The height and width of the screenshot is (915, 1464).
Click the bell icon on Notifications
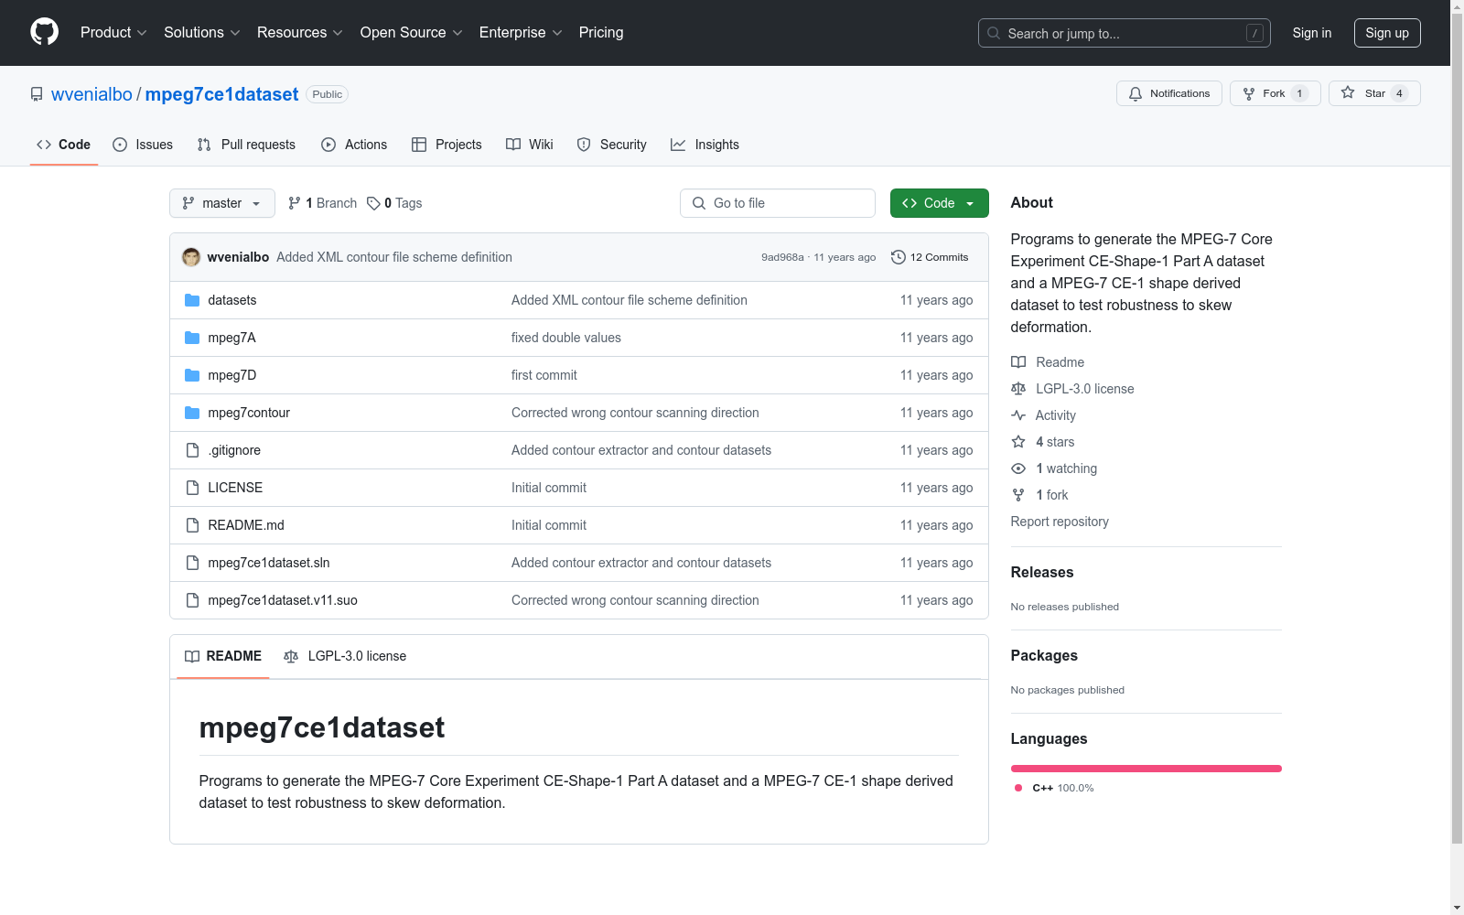coord(1136,93)
